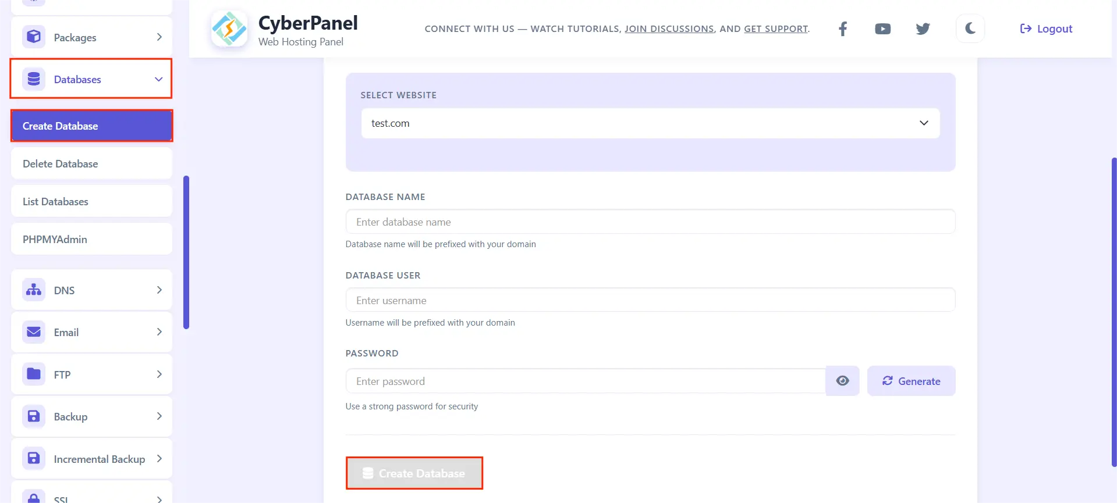Expand the Packages menu chevron
1117x503 pixels.
159,37
